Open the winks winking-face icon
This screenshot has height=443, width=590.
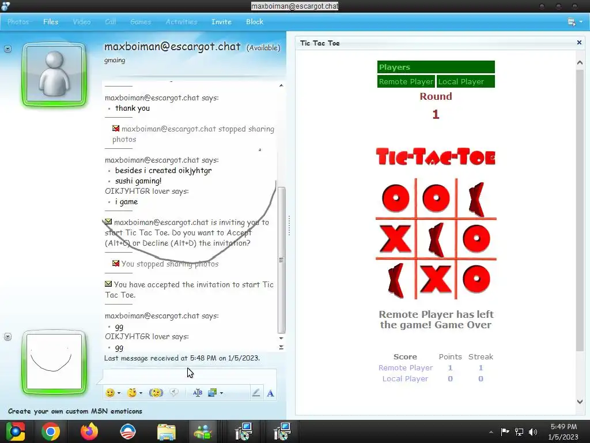coord(132,393)
